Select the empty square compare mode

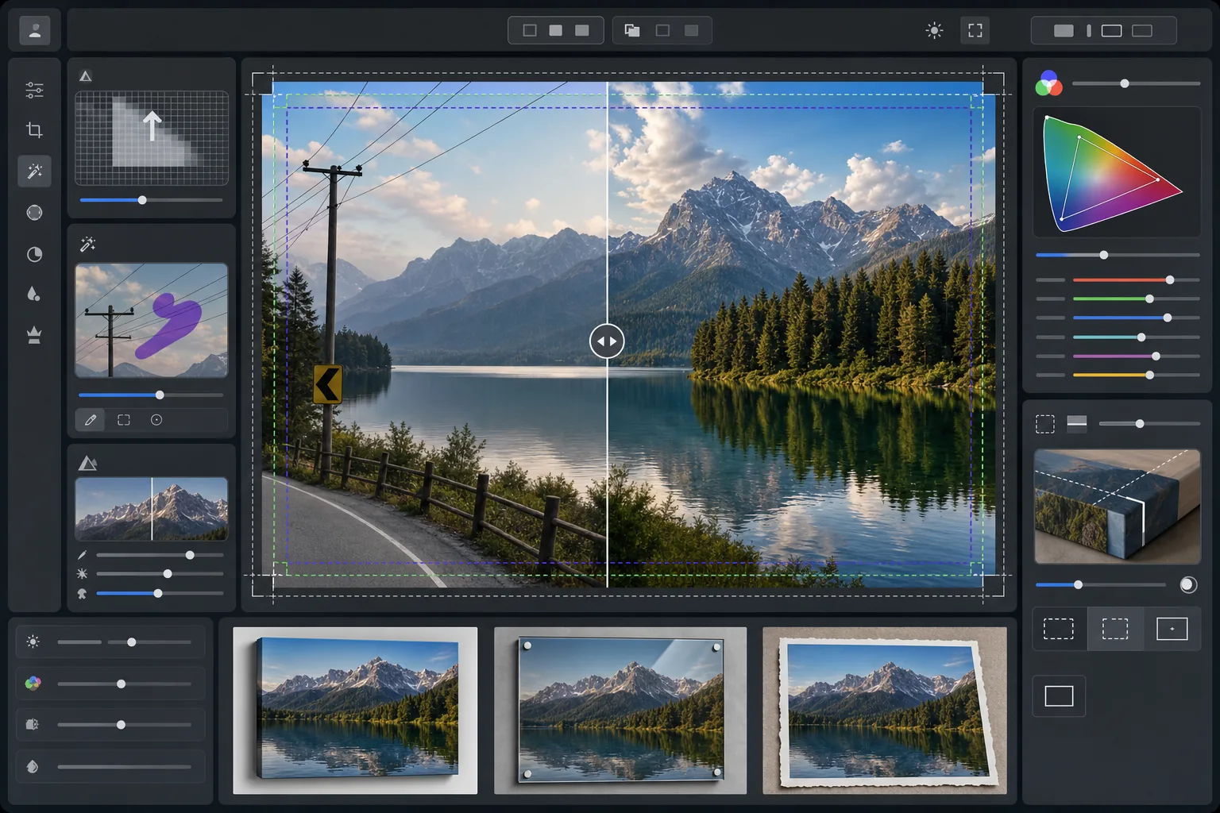(662, 31)
